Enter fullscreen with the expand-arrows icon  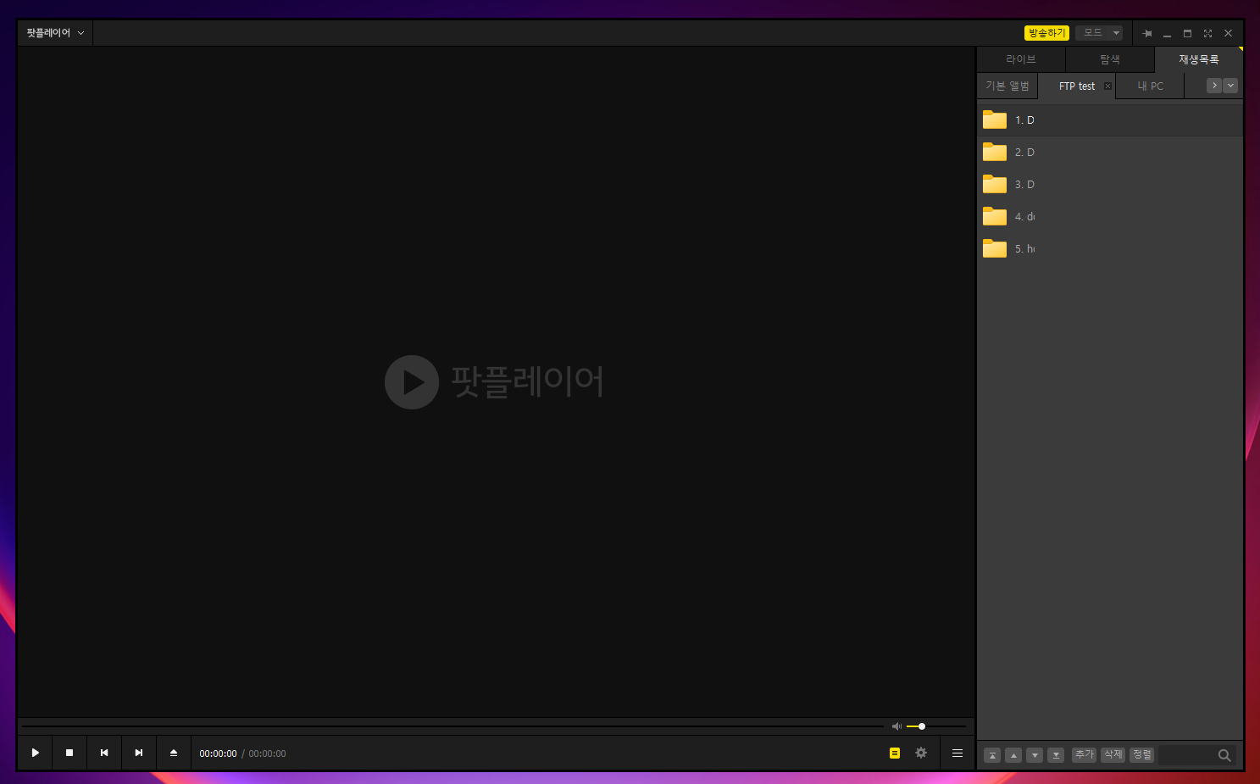point(1207,33)
